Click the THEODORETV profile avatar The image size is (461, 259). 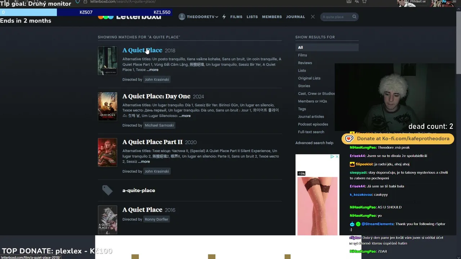click(x=182, y=17)
